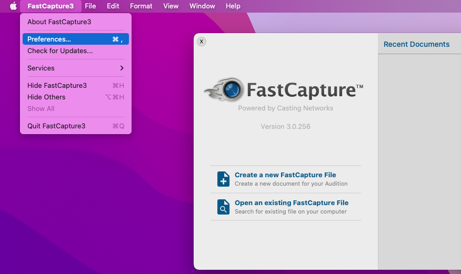Open the Window menu

(202, 6)
